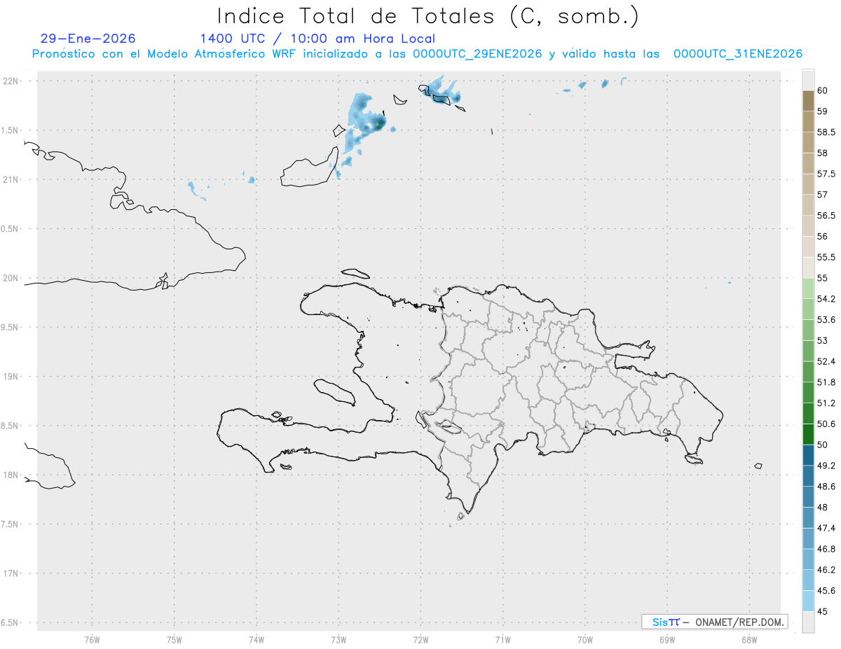Click the '21N' latitude axis label
Screen dimensions: 841x649
(12, 179)
